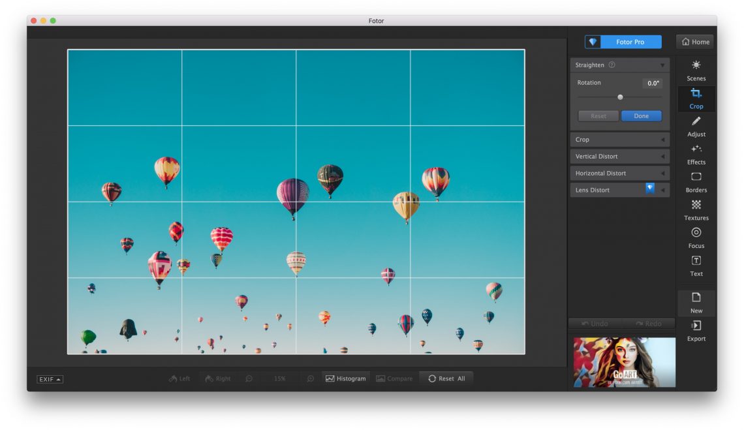Open the Text tool
744x430 pixels.
point(696,266)
